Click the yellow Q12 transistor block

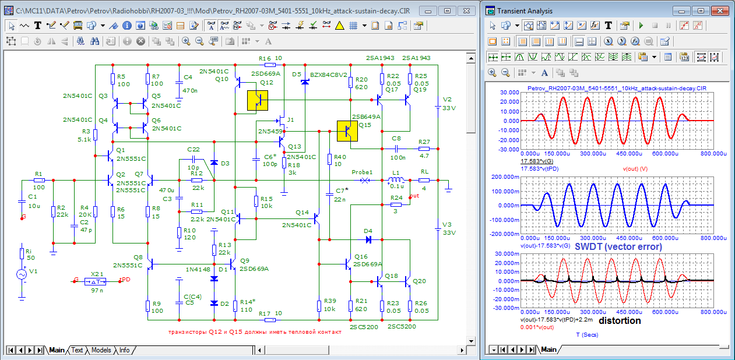pos(257,100)
